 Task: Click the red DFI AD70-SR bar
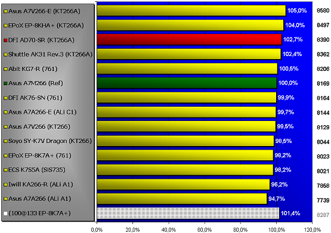(x=189, y=39)
